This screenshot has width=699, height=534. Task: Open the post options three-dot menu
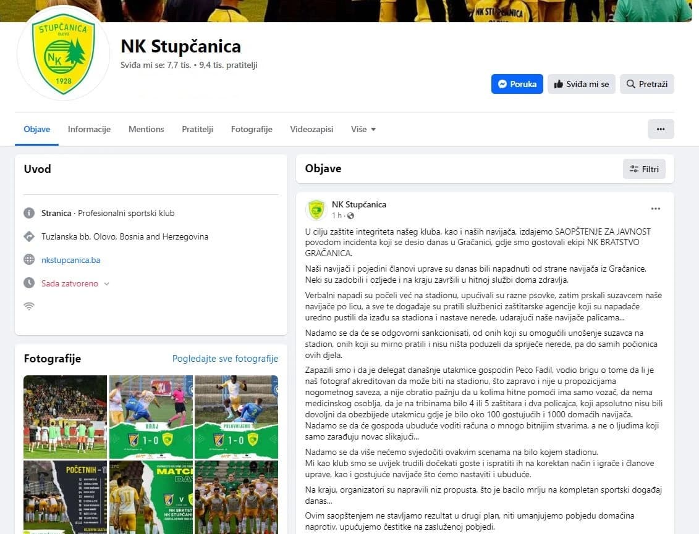(655, 209)
